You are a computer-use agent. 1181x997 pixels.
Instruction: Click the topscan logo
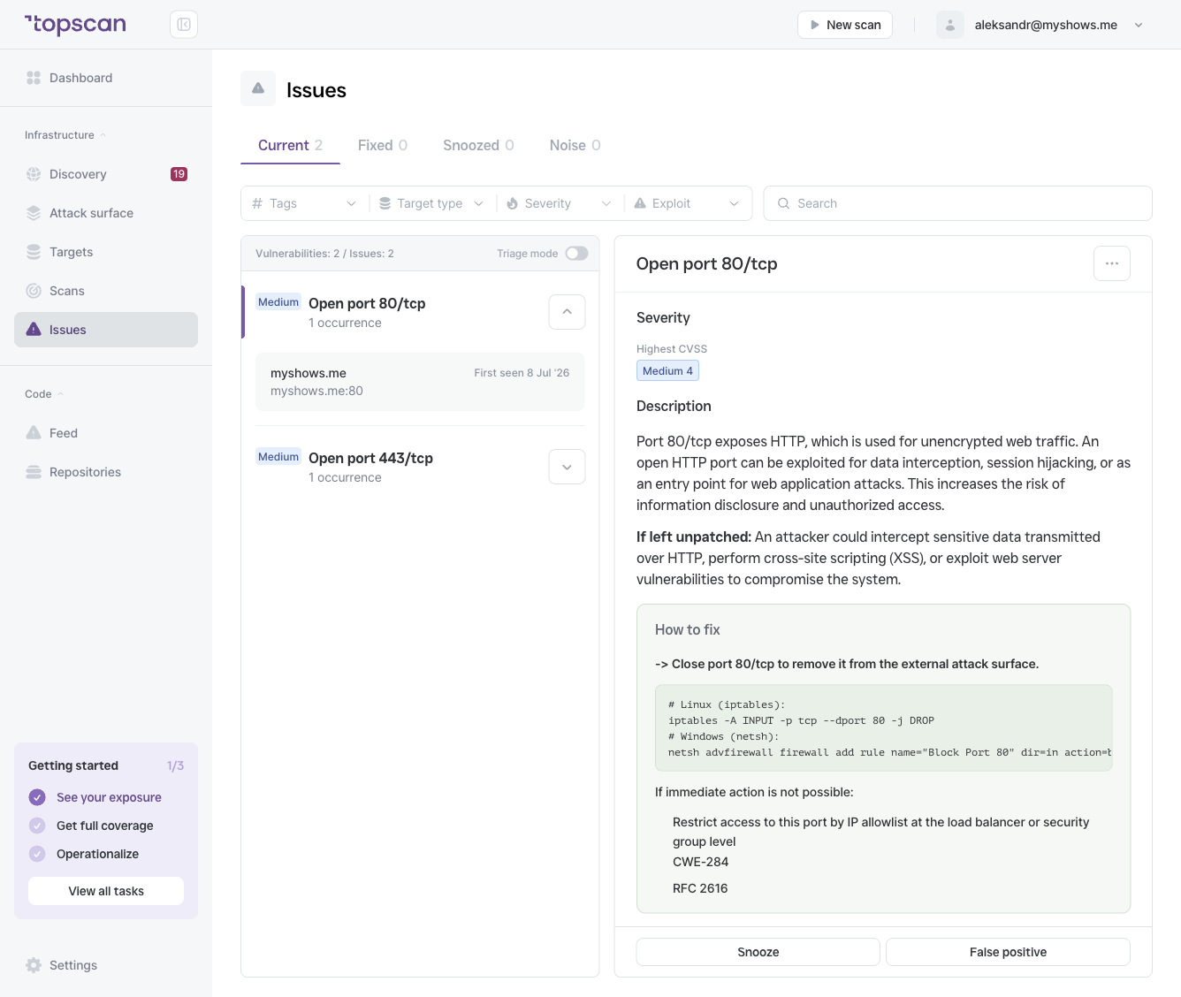click(x=75, y=25)
